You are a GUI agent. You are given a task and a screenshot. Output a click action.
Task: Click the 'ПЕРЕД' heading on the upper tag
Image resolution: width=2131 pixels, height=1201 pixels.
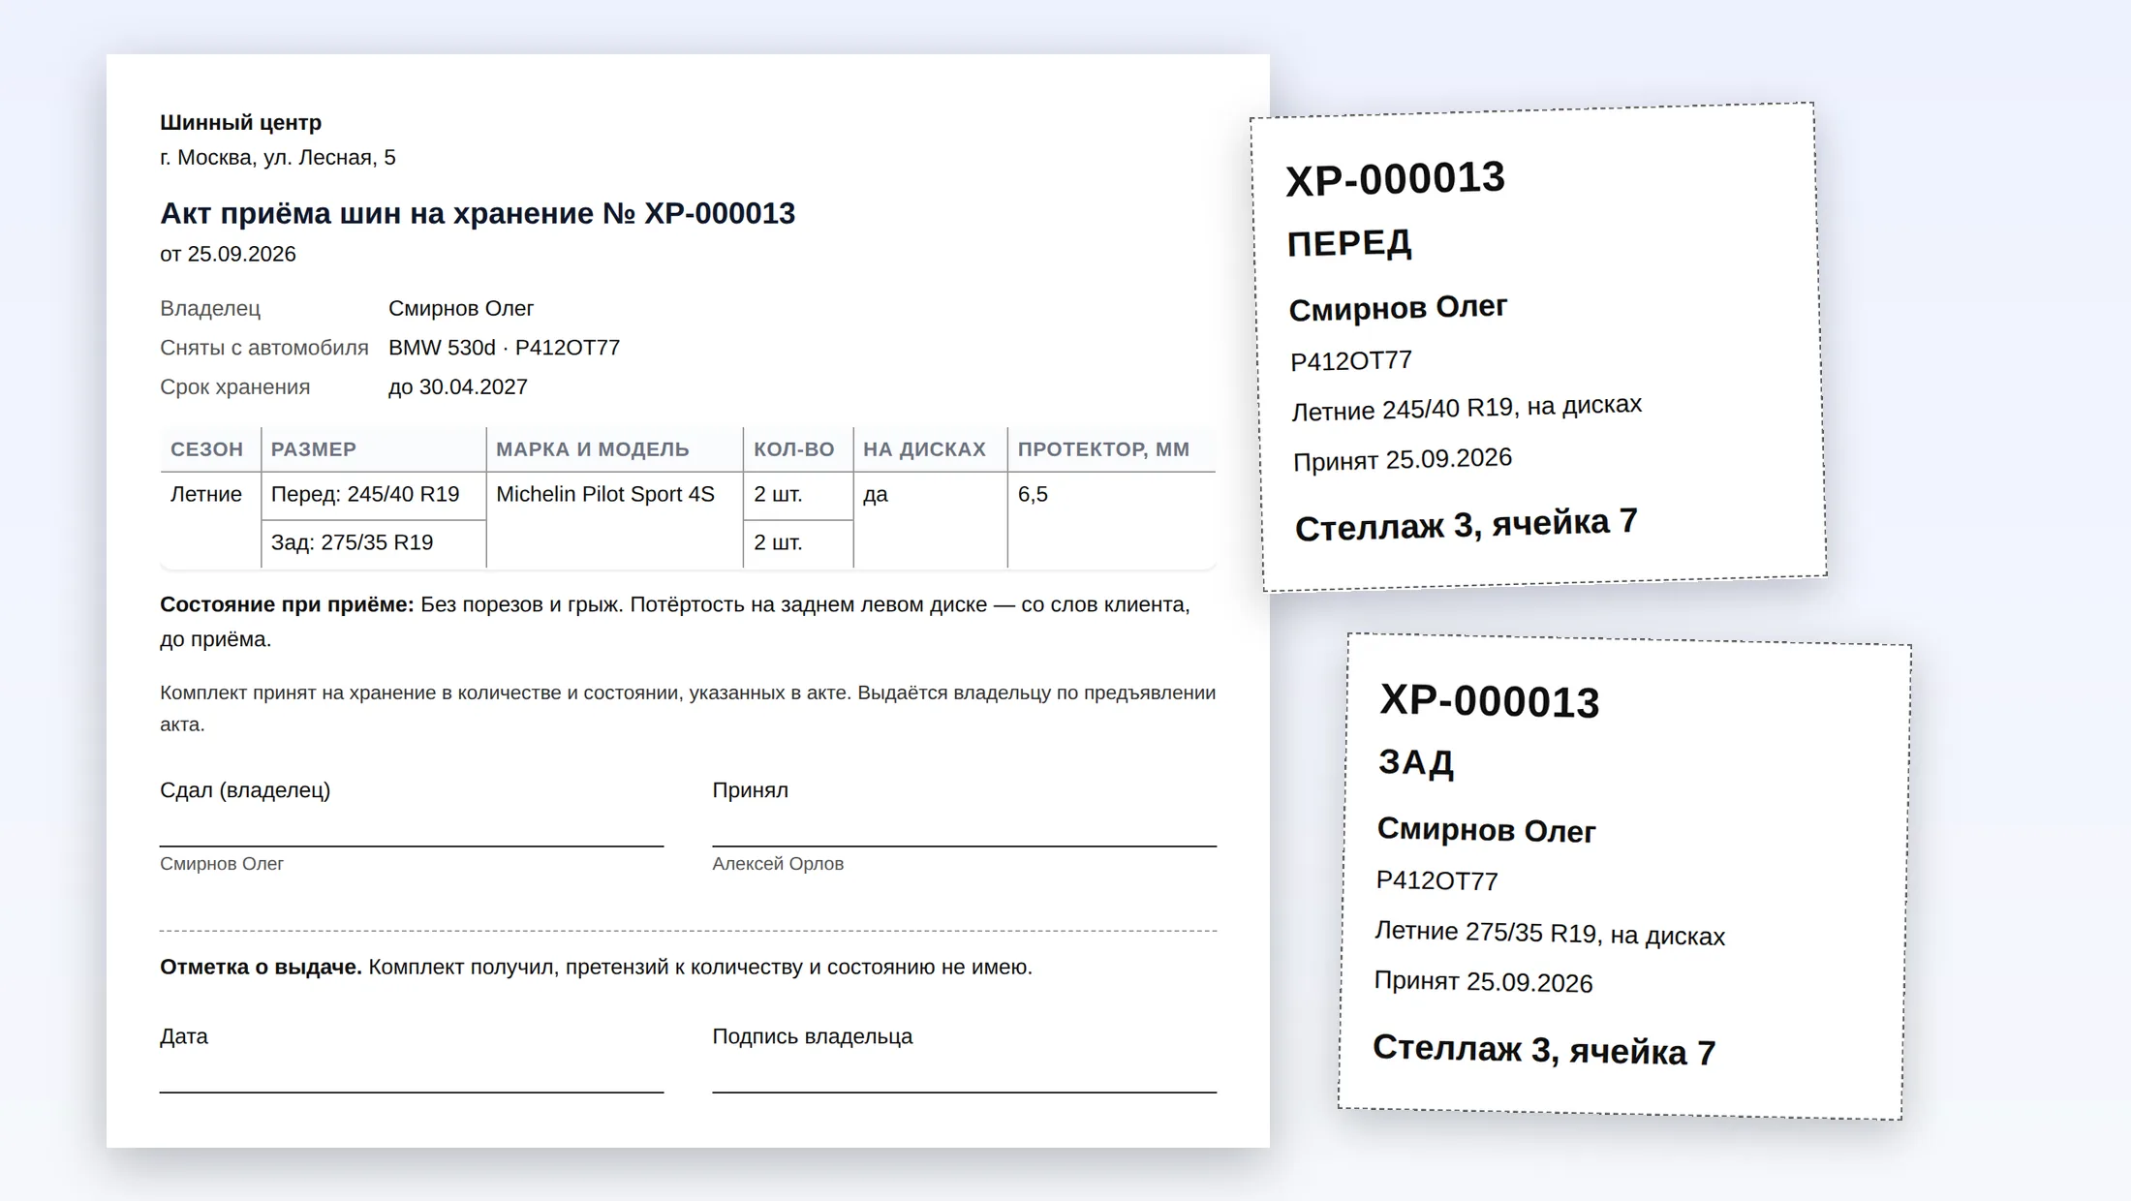click(1349, 243)
